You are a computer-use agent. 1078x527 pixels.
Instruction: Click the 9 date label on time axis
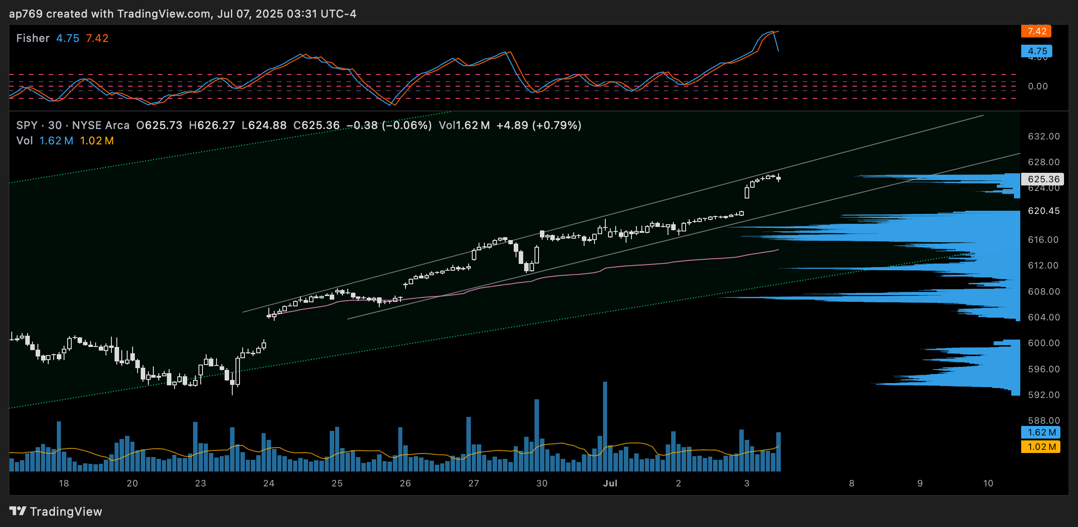(x=920, y=483)
